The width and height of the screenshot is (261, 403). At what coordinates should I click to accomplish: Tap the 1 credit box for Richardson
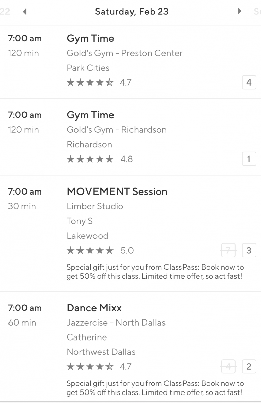(249, 159)
